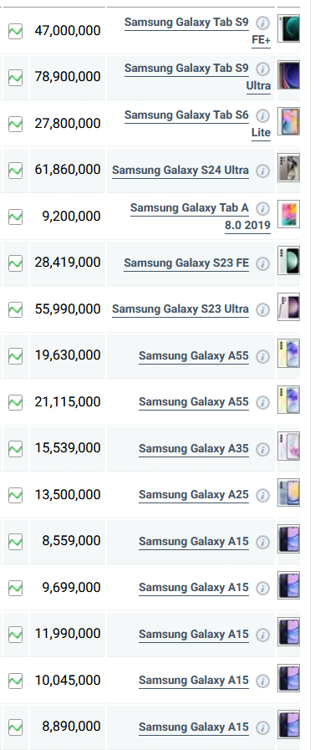
Task: Show info icon for Galaxy Tab S9 Ultra
Action: click(x=262, y=69)
